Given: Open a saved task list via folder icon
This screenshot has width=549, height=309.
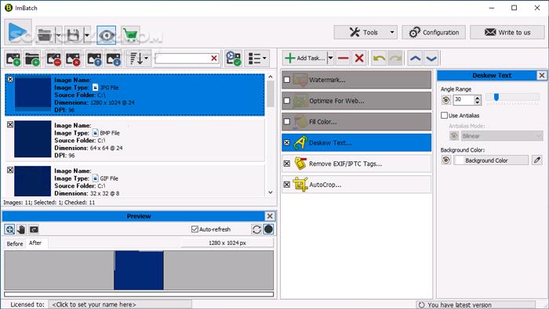Looking at the screenshot, I should pos(45,35).
